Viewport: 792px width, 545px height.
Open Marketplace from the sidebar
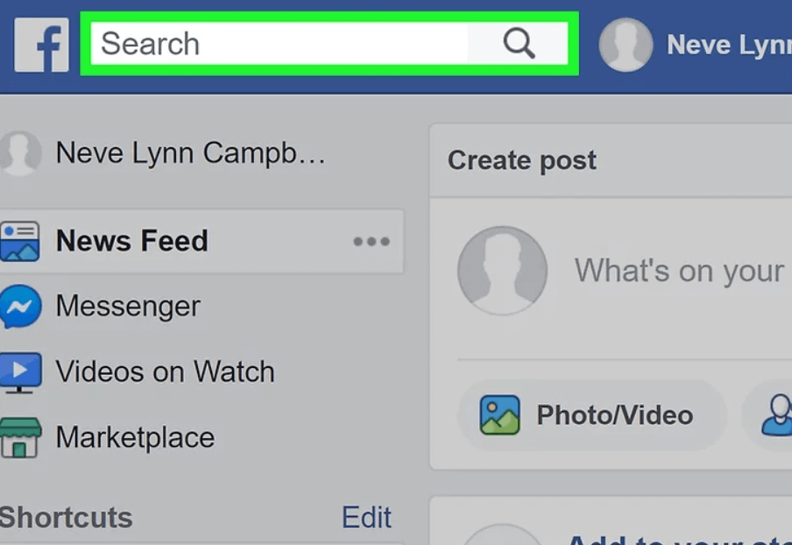click(x=135, y=437)
